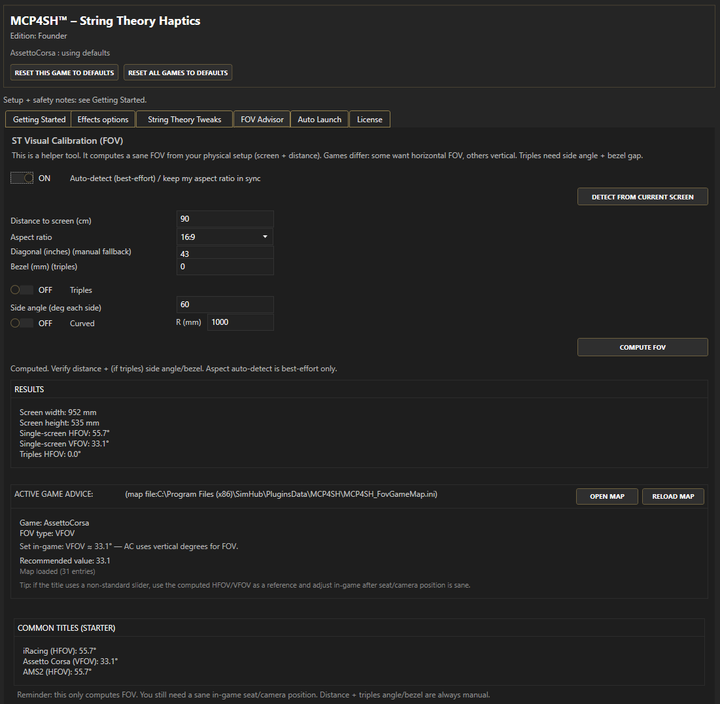
Task: Toggle Auto-detect aspect ratio sync off
Action: [x=22, y=177]
